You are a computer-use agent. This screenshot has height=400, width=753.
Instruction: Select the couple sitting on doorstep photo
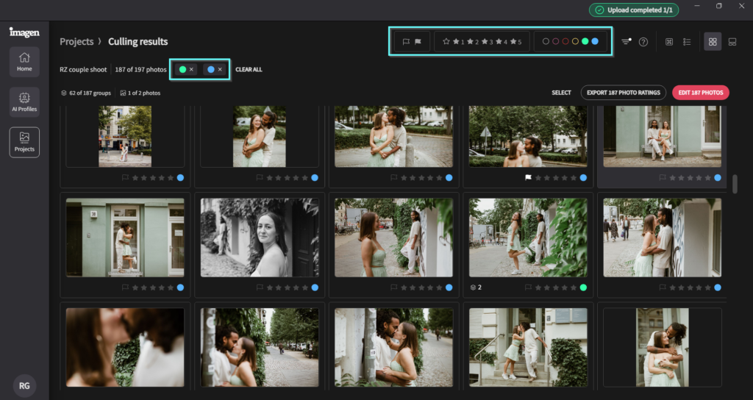(663, 136)
